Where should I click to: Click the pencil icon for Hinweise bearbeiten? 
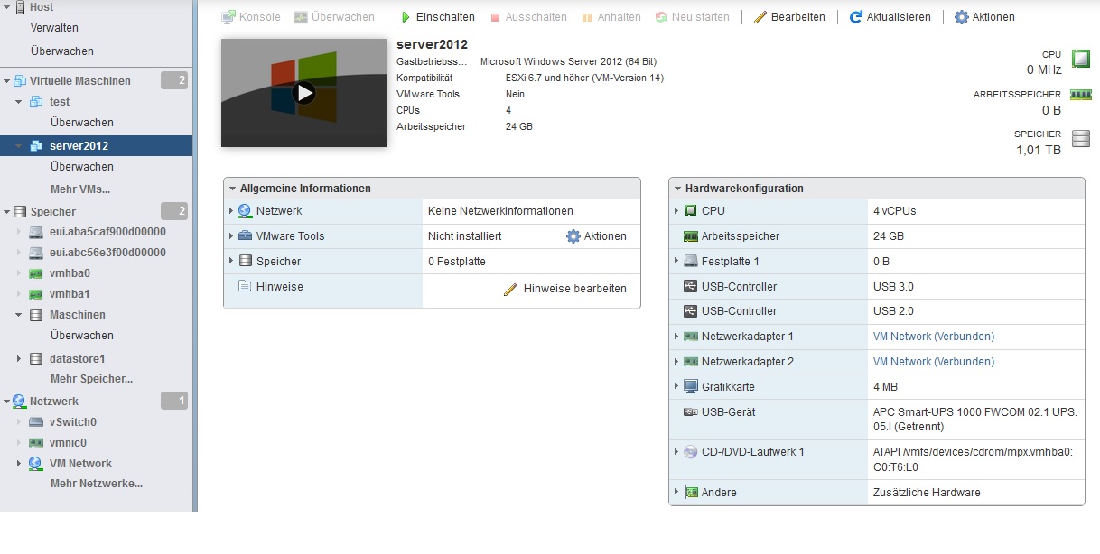(510, 289)
